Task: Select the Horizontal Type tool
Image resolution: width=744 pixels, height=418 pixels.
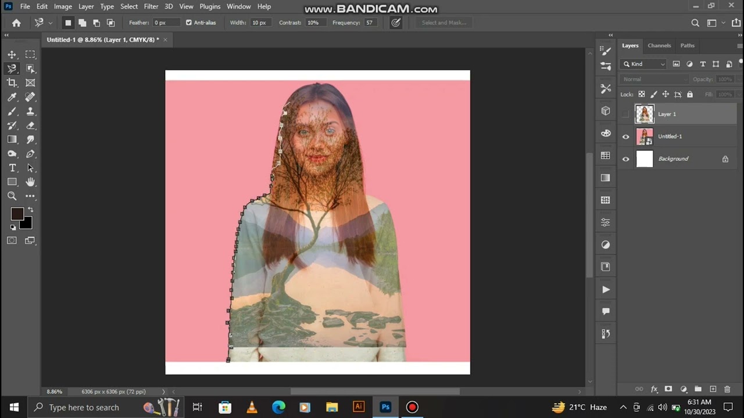Action: (x=12, y=168)
